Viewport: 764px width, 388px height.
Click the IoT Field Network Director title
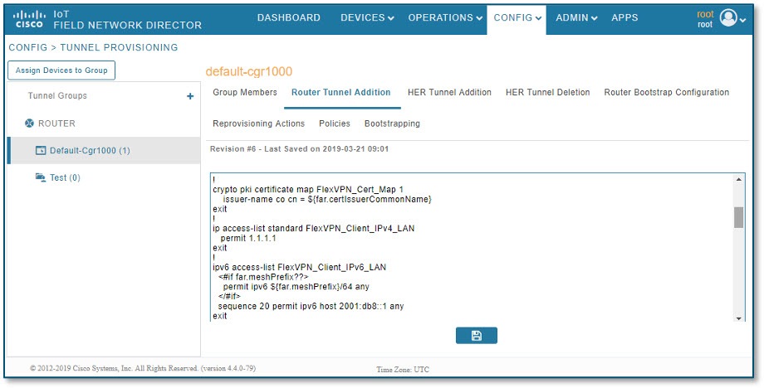click(127, 20)
